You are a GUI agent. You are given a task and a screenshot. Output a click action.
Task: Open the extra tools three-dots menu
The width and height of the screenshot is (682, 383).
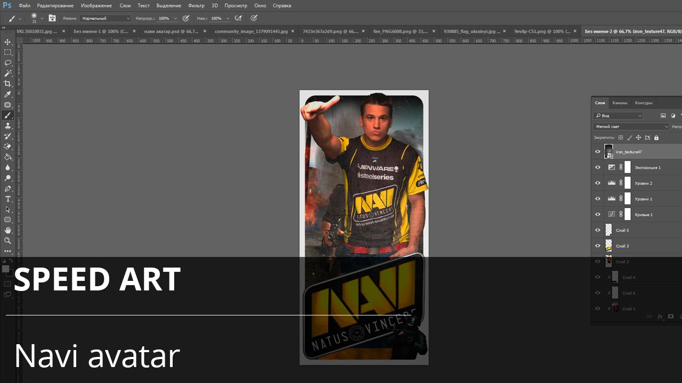7,251
